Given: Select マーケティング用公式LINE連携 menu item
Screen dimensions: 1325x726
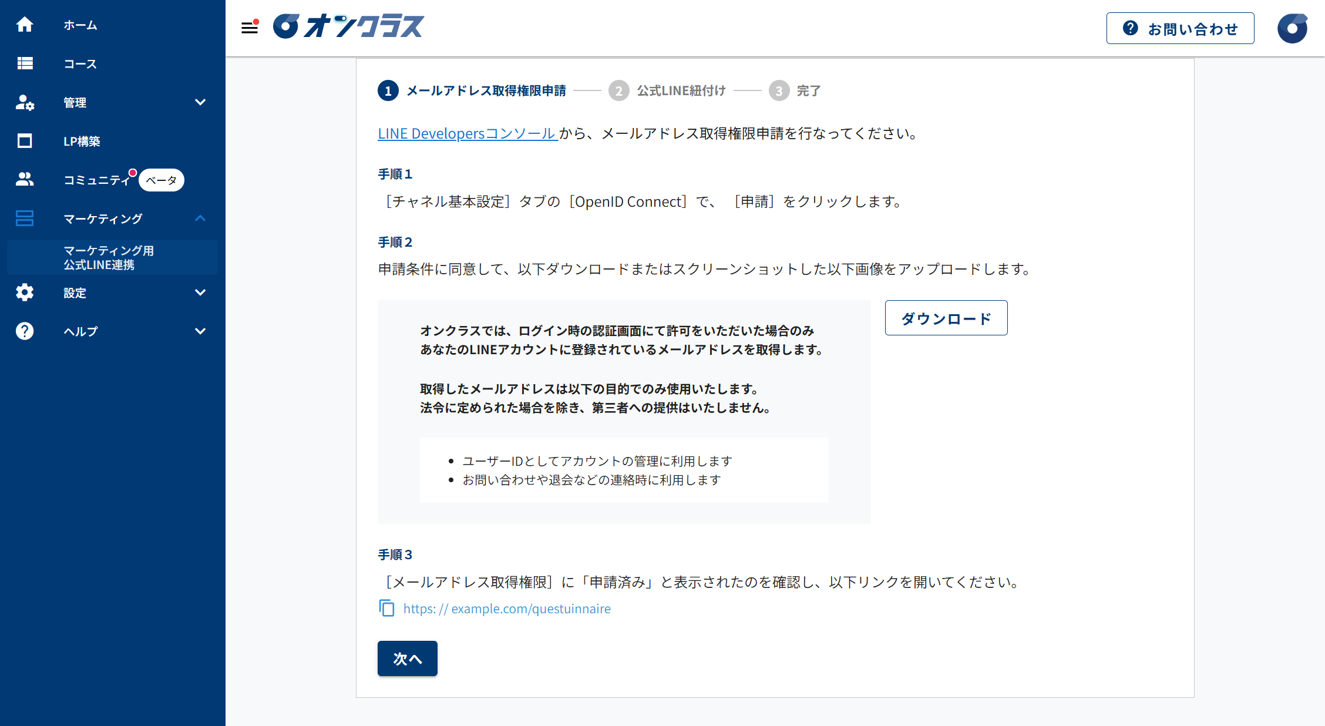Looking at the screenshot, I should (109, 257).
